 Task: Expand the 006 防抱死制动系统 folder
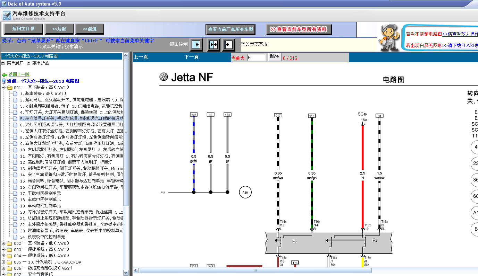coord(3,268)
